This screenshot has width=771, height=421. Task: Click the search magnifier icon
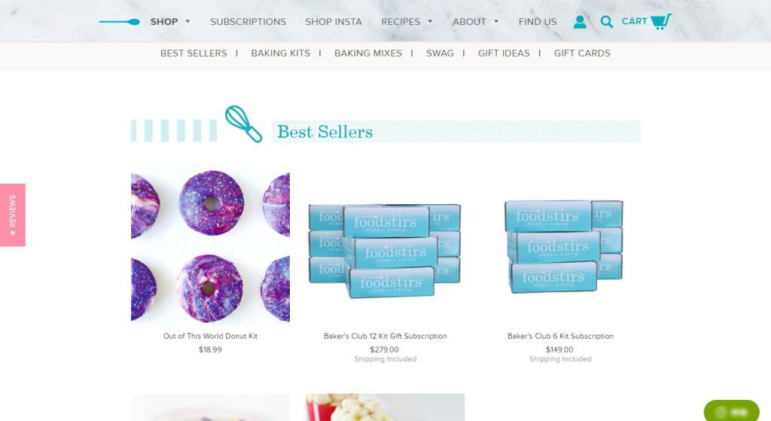coord(606,22)
